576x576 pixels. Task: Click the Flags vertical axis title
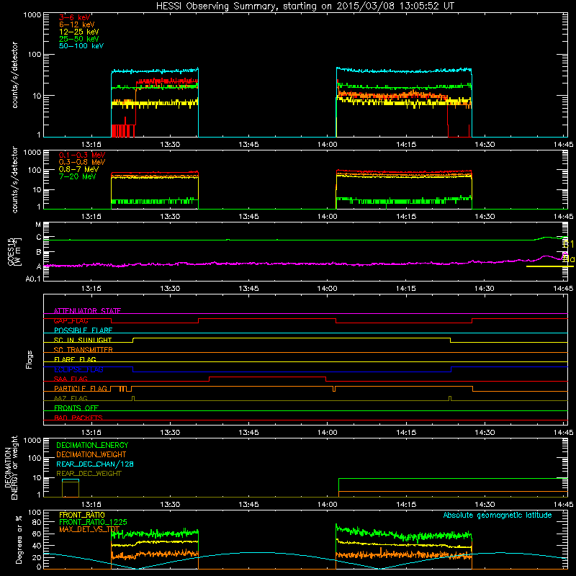coord(30,359)
